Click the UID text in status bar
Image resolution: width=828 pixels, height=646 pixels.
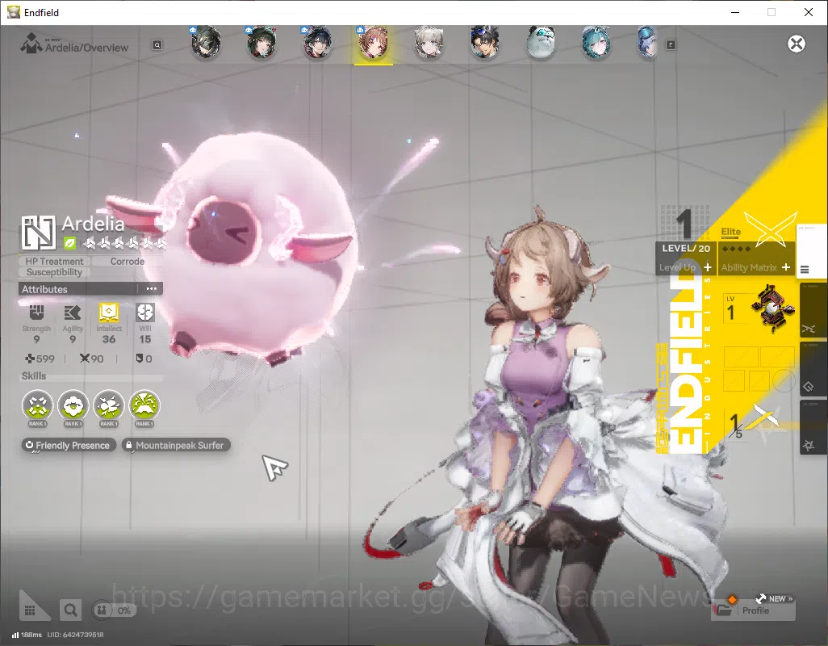pos(76,635)
